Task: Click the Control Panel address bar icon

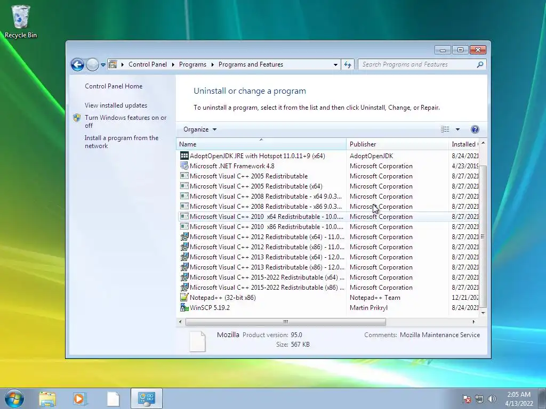Action: pos(113,64)
